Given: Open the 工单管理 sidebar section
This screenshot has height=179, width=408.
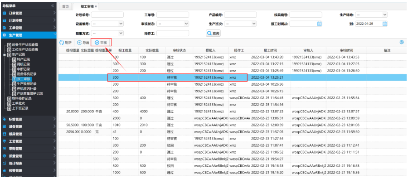Looking at the screenshot, I should [28, 28].
